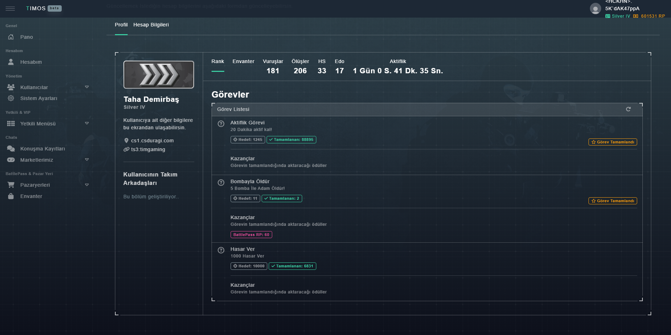Click the Bombayla Öldür title
Image resolution: width=671 pixels, height=335 pixels.
tap(250, 181)
